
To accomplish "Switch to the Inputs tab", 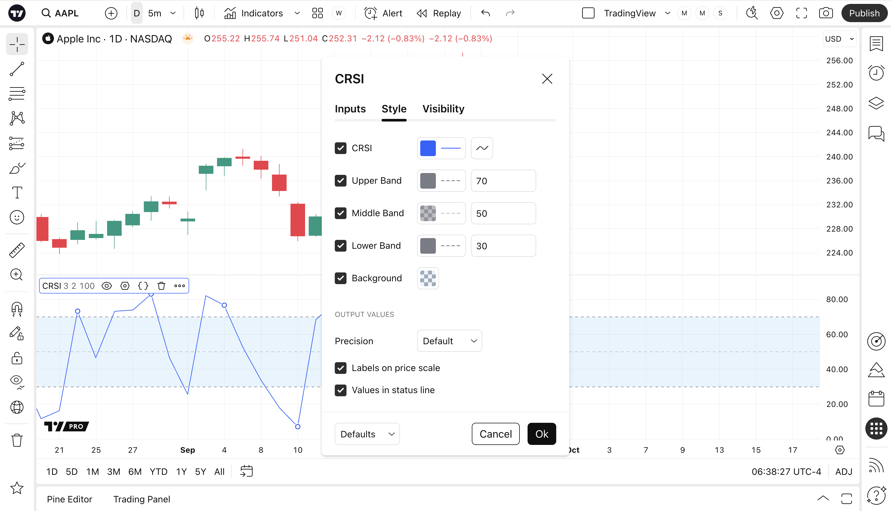I will tap(350, 109).
